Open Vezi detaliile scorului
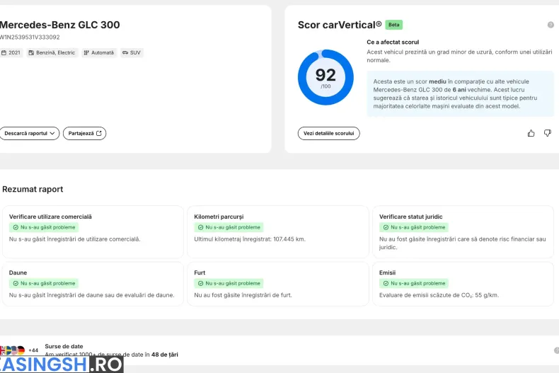This screenshot has width=559, height=373. [329, 133]
